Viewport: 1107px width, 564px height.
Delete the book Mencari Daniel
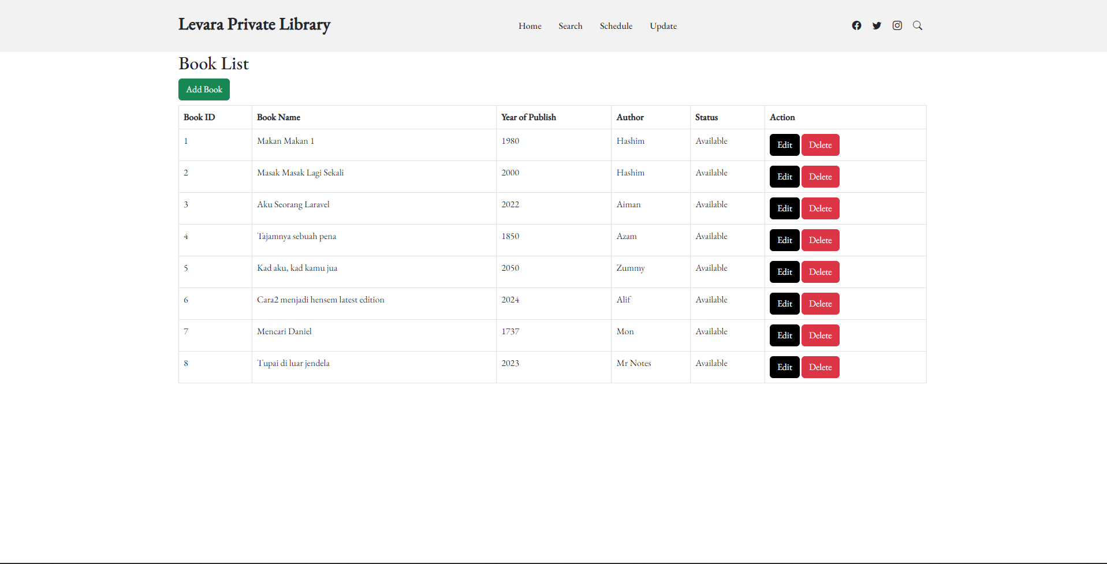(820, 335)
